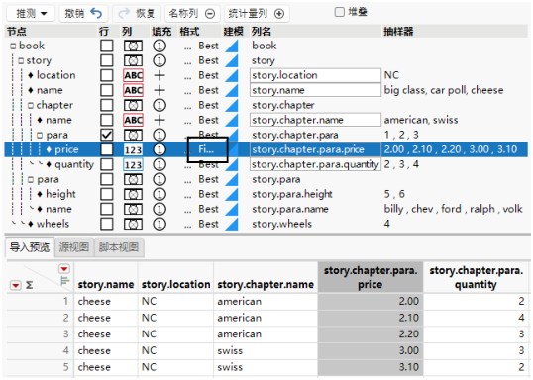Viewport: 533px width, 380px height.
Task: Click the ABC column type icon for location
Action: pos(133,75)
